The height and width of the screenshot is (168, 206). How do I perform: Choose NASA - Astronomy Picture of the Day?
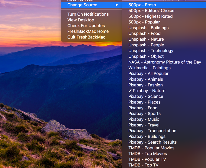(165, 62)
